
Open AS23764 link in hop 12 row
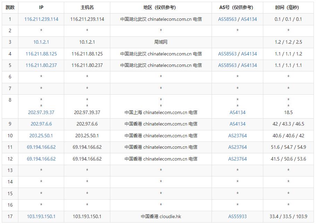pyautogui.click(x=237, y=159)
